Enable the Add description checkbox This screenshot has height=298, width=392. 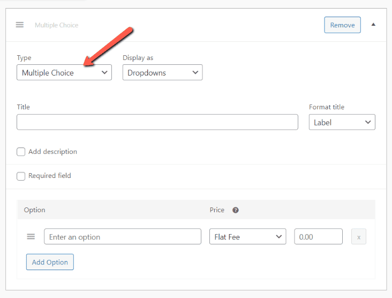coord(21,152)
